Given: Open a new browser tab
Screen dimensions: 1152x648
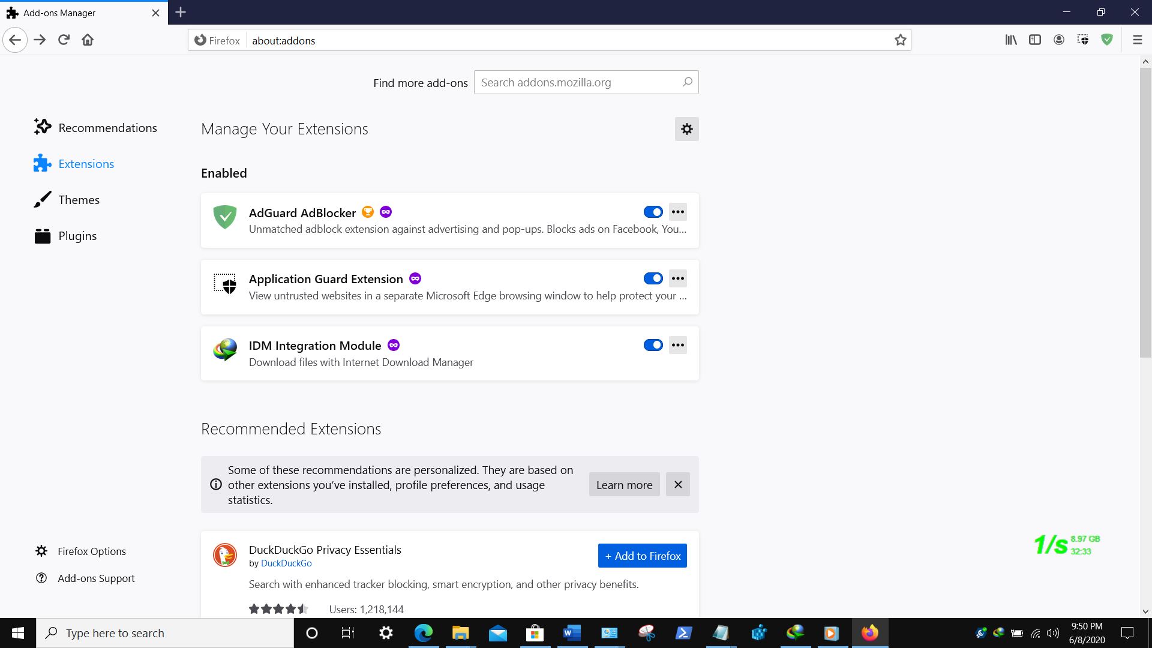Looking at the screenshot, I should (x=181, y=12).
